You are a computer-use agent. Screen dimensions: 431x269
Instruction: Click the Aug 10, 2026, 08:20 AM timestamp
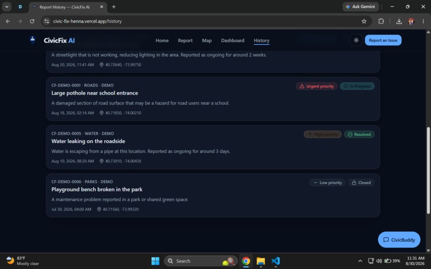(72, 161)
